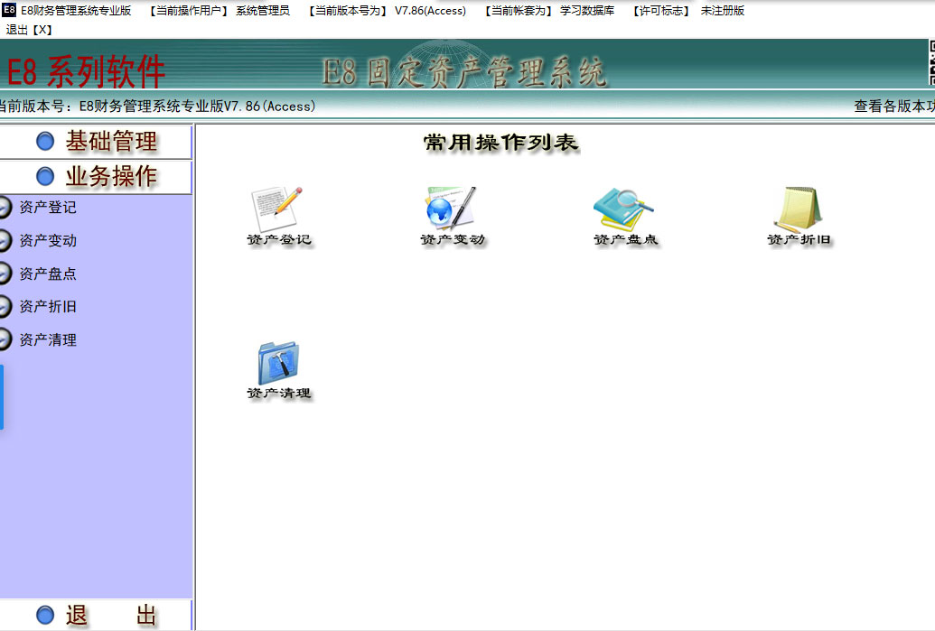Select 资产登记 in the left sidebar list
Viewport: 935px width, 631px height.
click(48, 208)
